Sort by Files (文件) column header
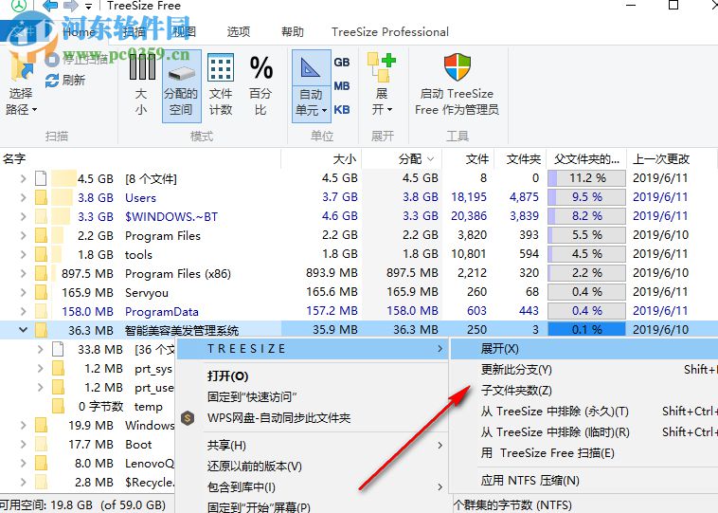Screen dimensions: 718x513 coord(469,159)
